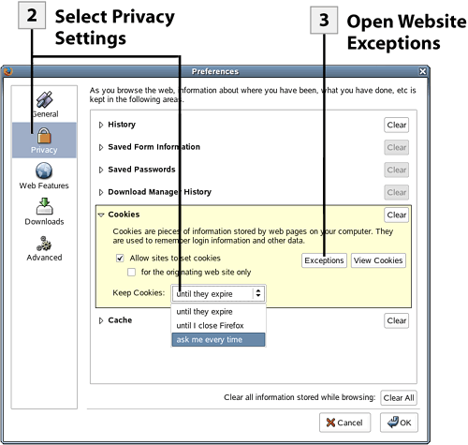The image size is (468, 445).
Task: Choose ask me every time option
Action: point(218,339)
